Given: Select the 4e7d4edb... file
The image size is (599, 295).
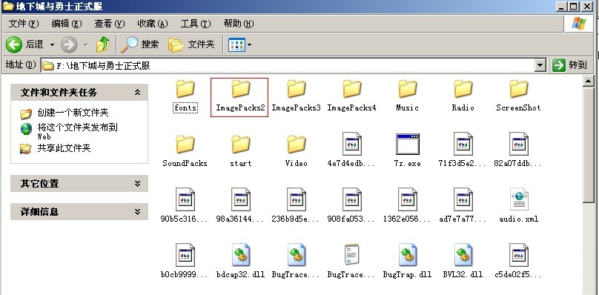Looking at the screenshot, I should 352,150.
